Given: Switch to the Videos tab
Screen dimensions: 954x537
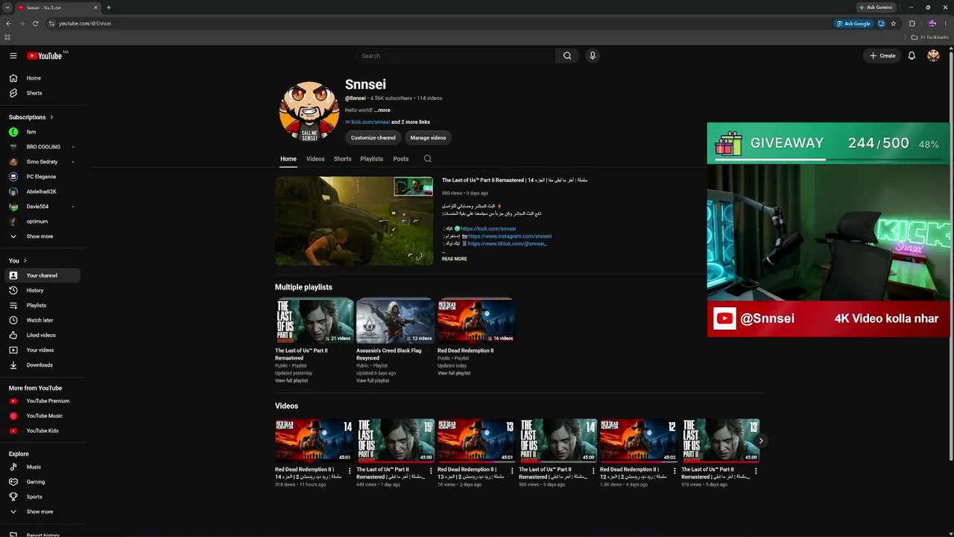Looking at the screenshot, I should click(x=315, y=159).
